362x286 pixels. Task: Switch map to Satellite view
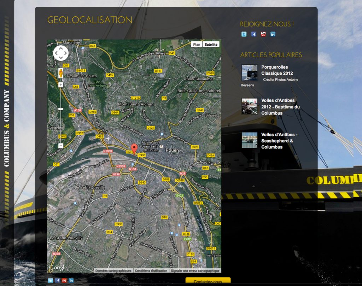pos(211,44)
